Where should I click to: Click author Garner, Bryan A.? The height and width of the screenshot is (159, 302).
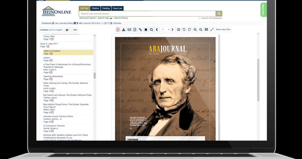(51, 128)
